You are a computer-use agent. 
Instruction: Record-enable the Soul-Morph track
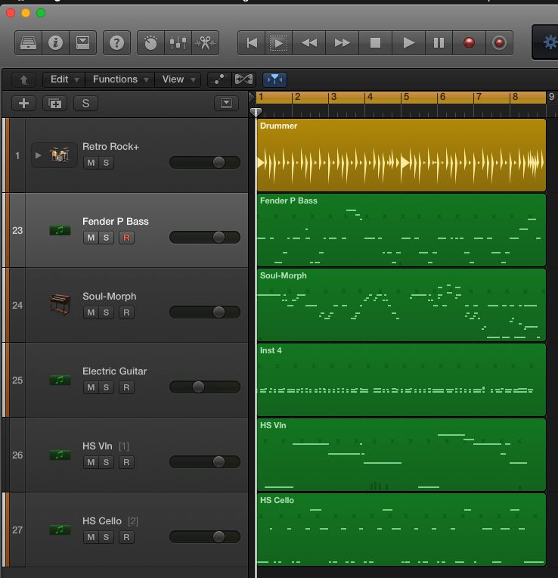pyautogui.click(x=126, y=312)
